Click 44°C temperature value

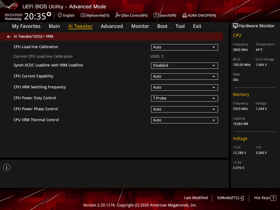(259, 50)
